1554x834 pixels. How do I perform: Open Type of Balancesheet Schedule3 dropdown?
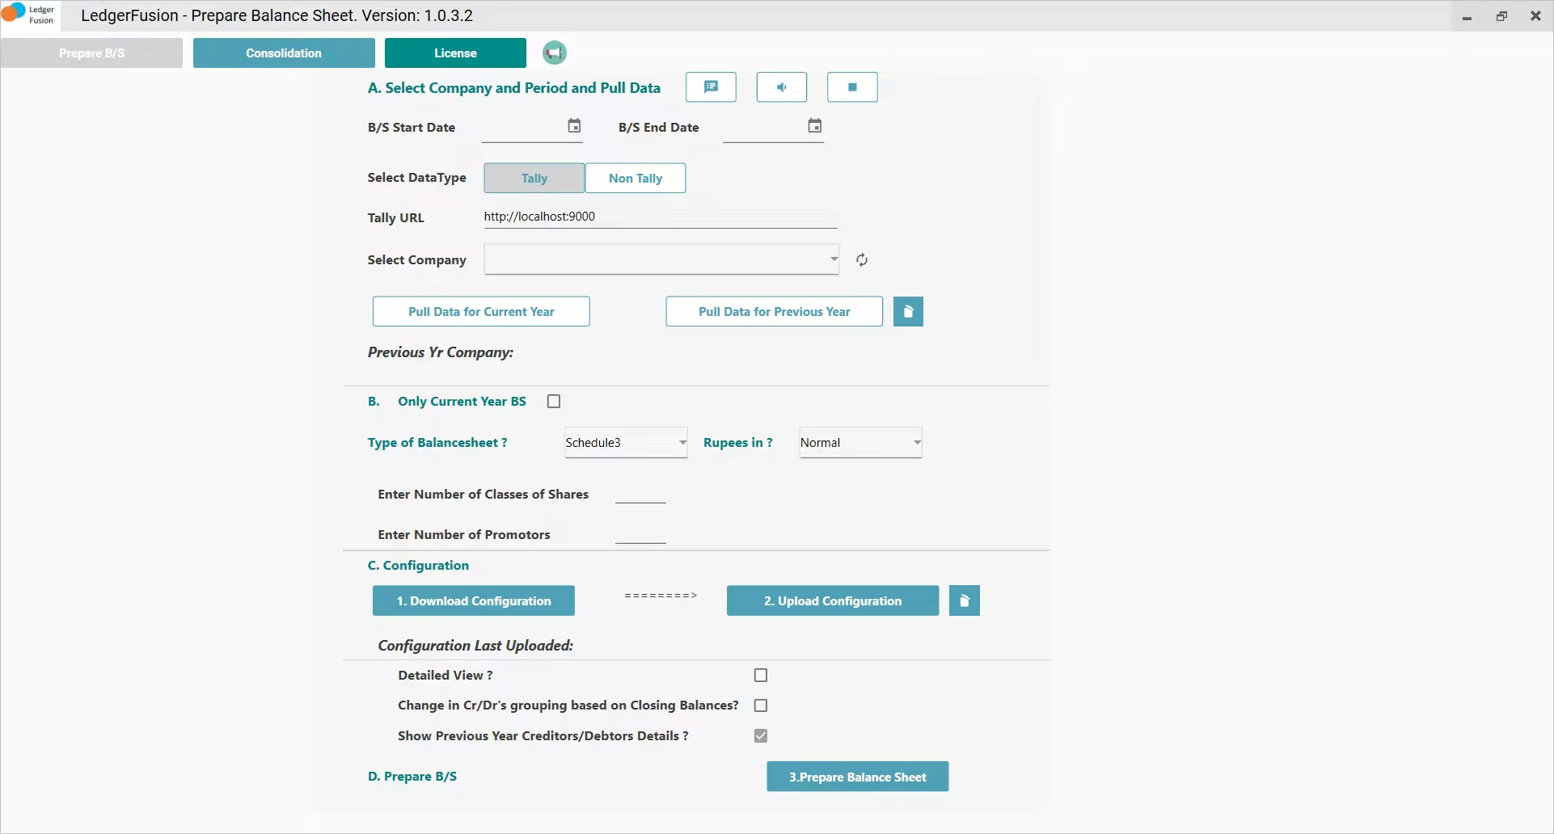click(626, 443)
